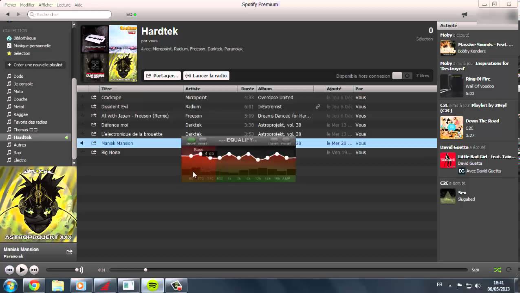Open the Modifier menu
Image resolution: width=520 pixels, height=293 pixels.
tap(27, 5)
